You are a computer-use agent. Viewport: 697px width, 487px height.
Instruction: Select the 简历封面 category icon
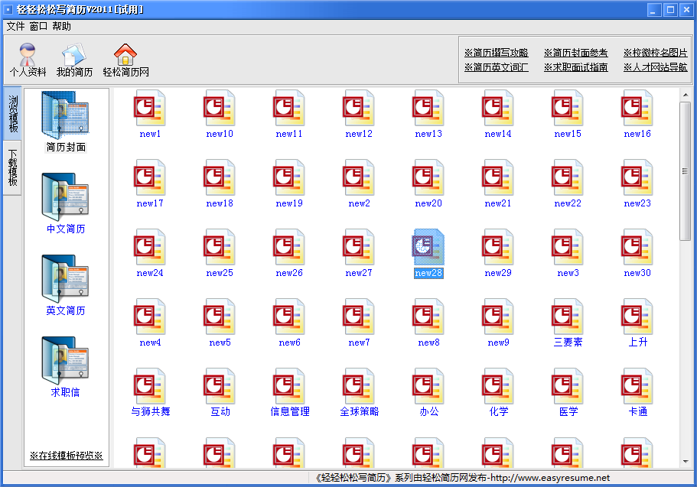point(66,116)
